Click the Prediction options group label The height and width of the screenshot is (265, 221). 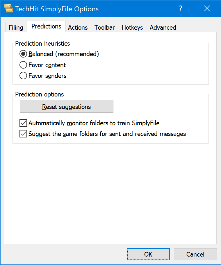[x=39, y=94]
